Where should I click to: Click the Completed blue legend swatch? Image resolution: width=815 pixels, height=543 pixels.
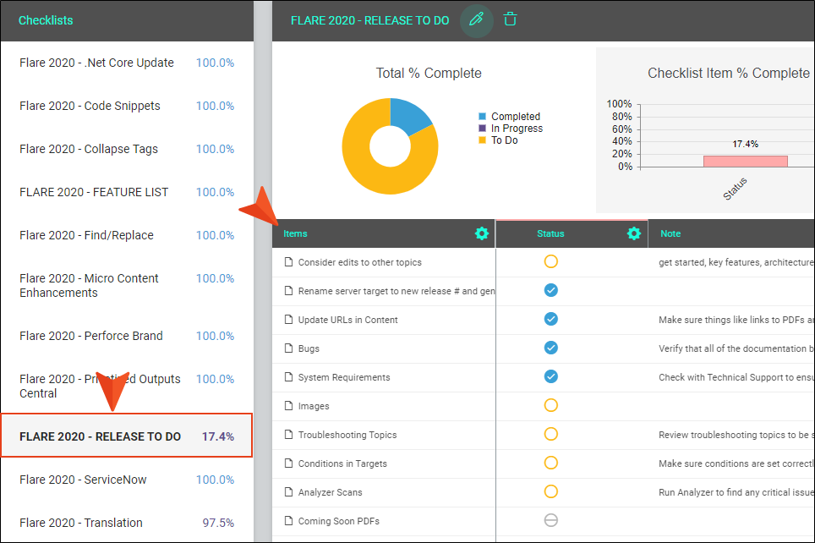point(483,117)
